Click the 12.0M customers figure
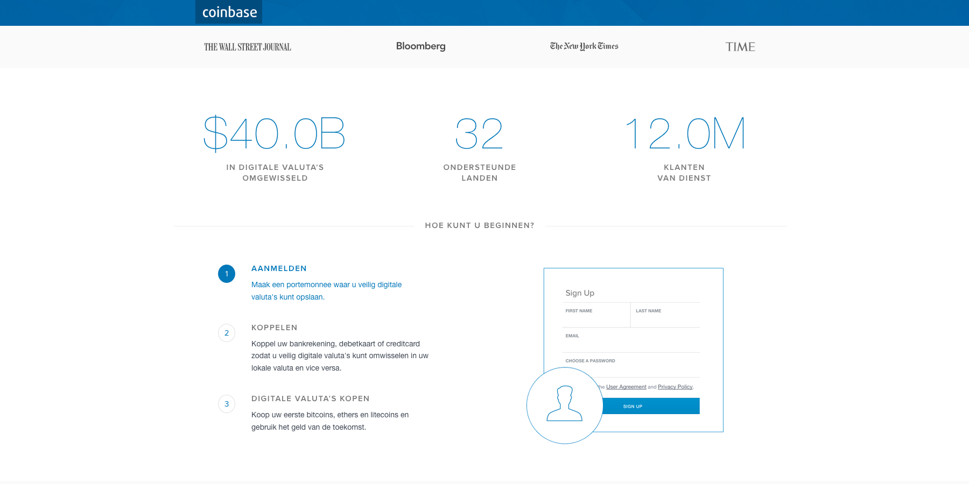The height and width of the screenshot is (484, 969). [x=685, y=133]
